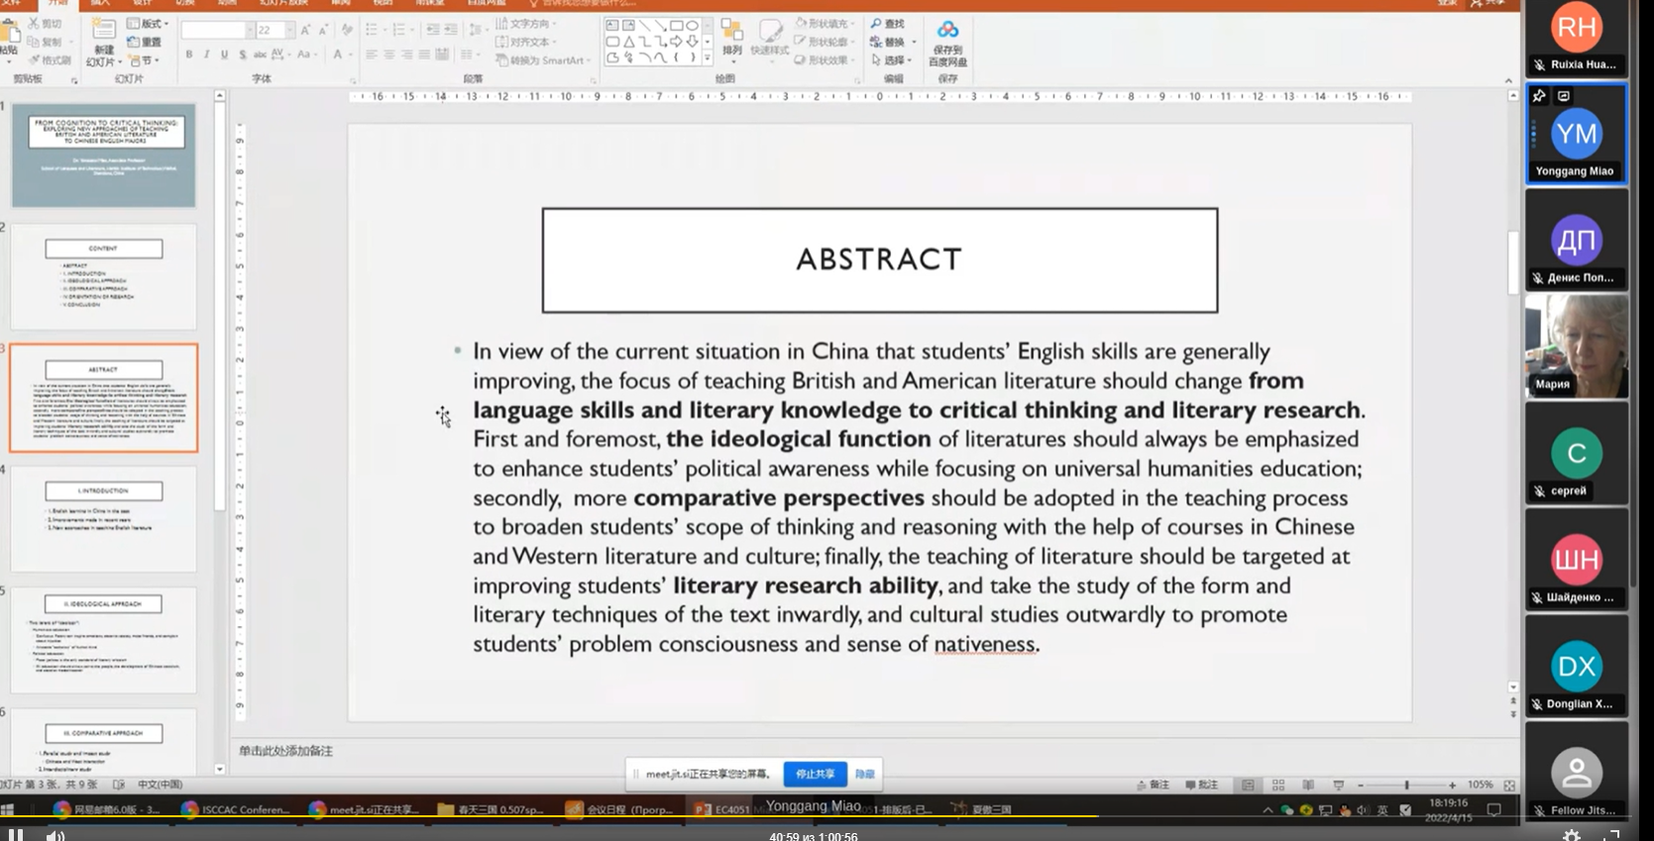Image resolution: width=1654 pixels, height=841 pixels.
Task: Click the clear formatting eraser icon
Action: coord(347,31)
